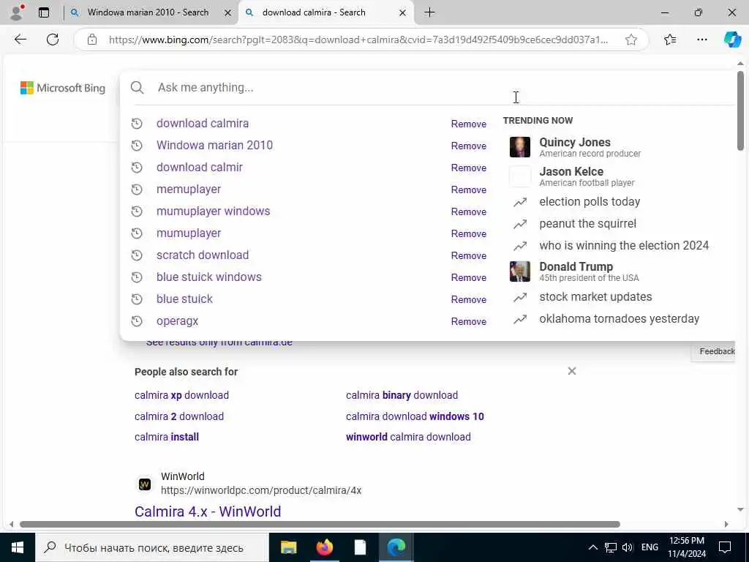Image resolution: width=749 pixels, height=562 pixels.
Task: Go back with the back arrow
Action: [20, 40]
